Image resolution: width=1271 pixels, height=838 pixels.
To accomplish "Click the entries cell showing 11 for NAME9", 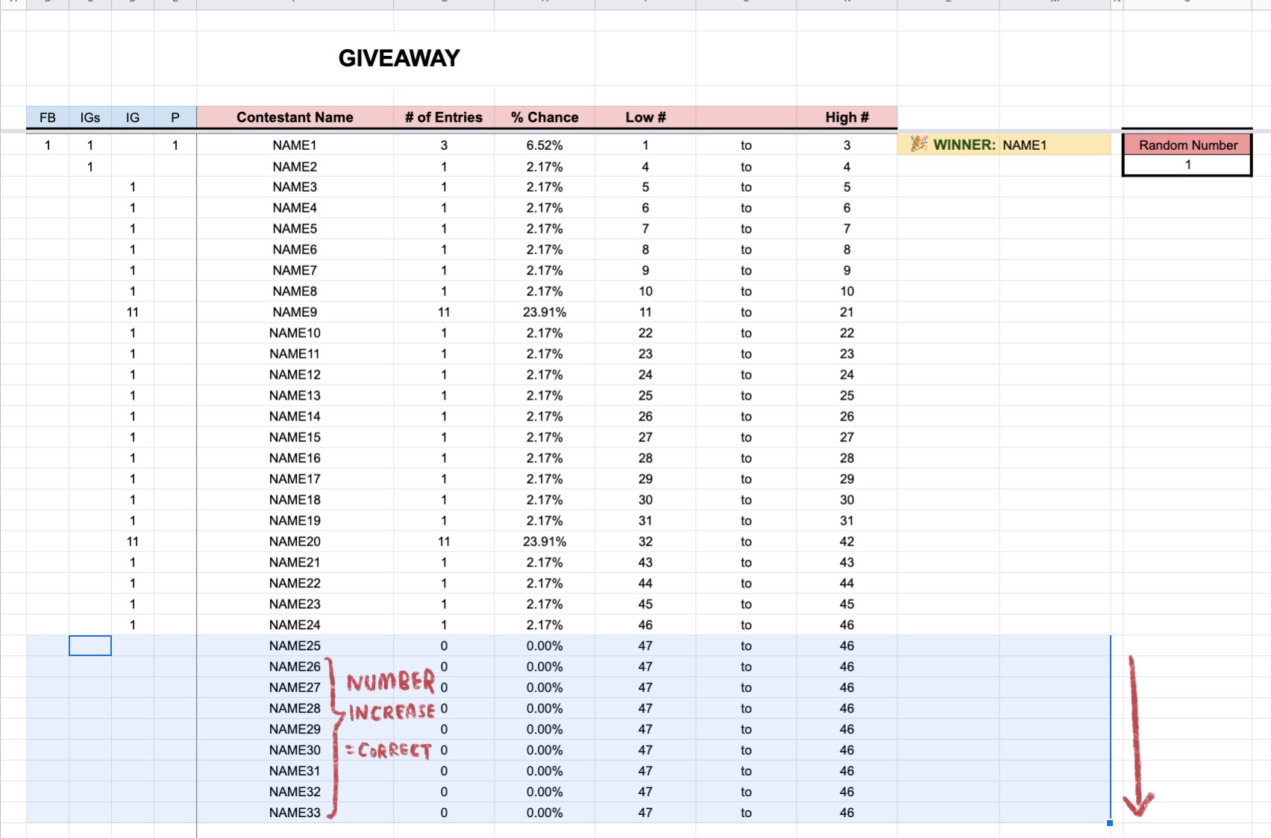I will (444, 312).
